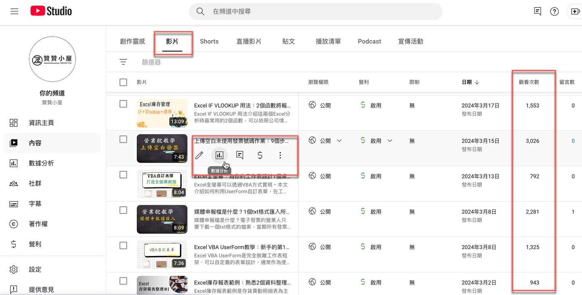This screenshot has height=295, width=582.
Task: Switch to the 影片 tab
Action: 172,41
